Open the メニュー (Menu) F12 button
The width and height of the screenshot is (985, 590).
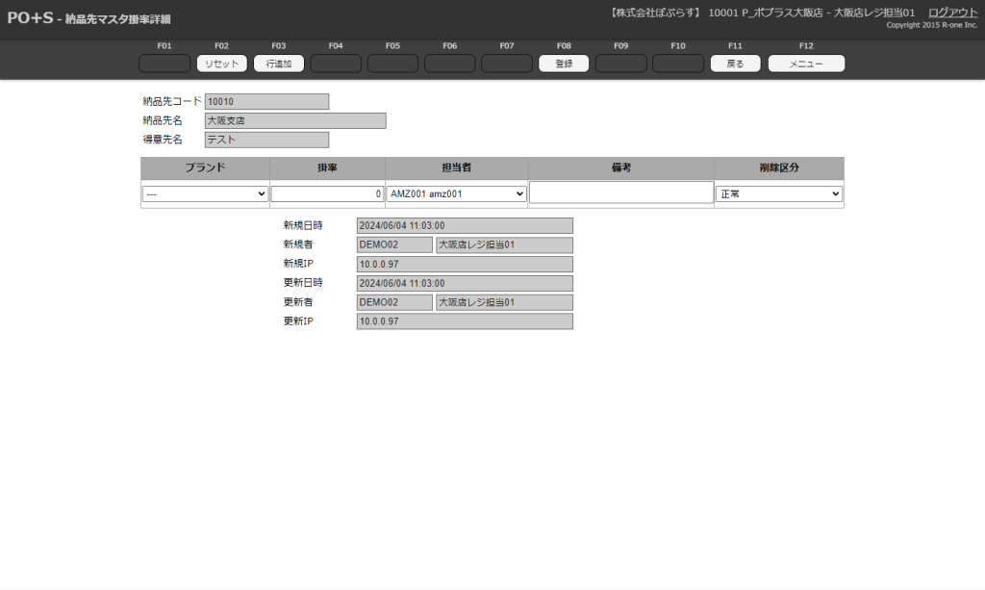click(x=806, y=64)
